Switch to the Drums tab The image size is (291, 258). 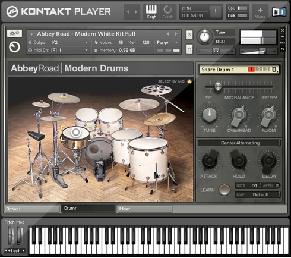[88, 208]
